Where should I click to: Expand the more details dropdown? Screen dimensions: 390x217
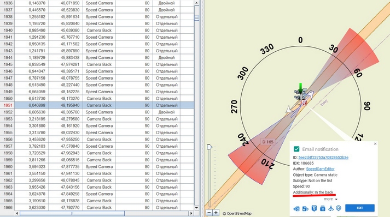point(330,199)
